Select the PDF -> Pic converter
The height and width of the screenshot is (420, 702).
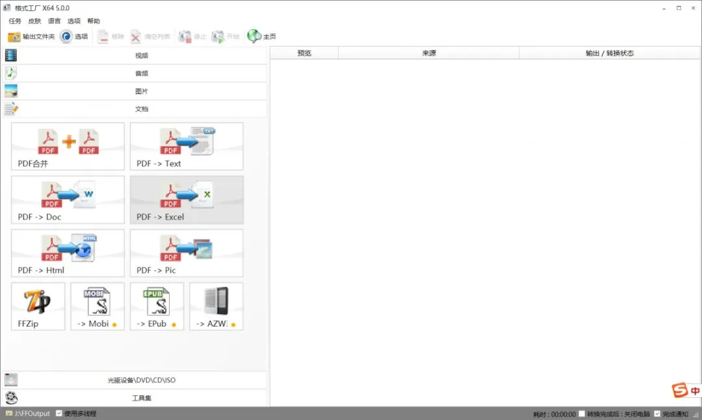point(187,253)
